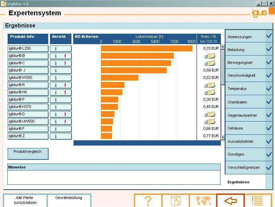Open product info for iglidur F
Image resolution: width=275 pixels, height=207 pixels.
point(28,129)
